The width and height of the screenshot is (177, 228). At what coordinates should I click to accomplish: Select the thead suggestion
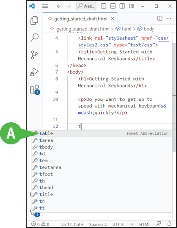(102, 188)
